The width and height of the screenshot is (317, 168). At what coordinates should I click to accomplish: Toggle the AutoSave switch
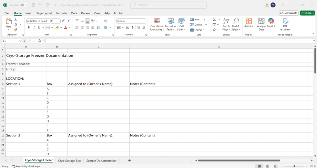coord(25,5)
